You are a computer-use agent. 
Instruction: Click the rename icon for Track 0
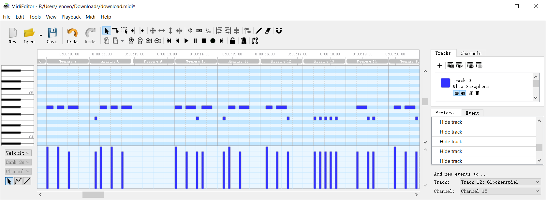click(x=471, y=93)
